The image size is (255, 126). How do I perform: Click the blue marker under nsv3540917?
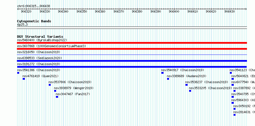tap(162, 73)
